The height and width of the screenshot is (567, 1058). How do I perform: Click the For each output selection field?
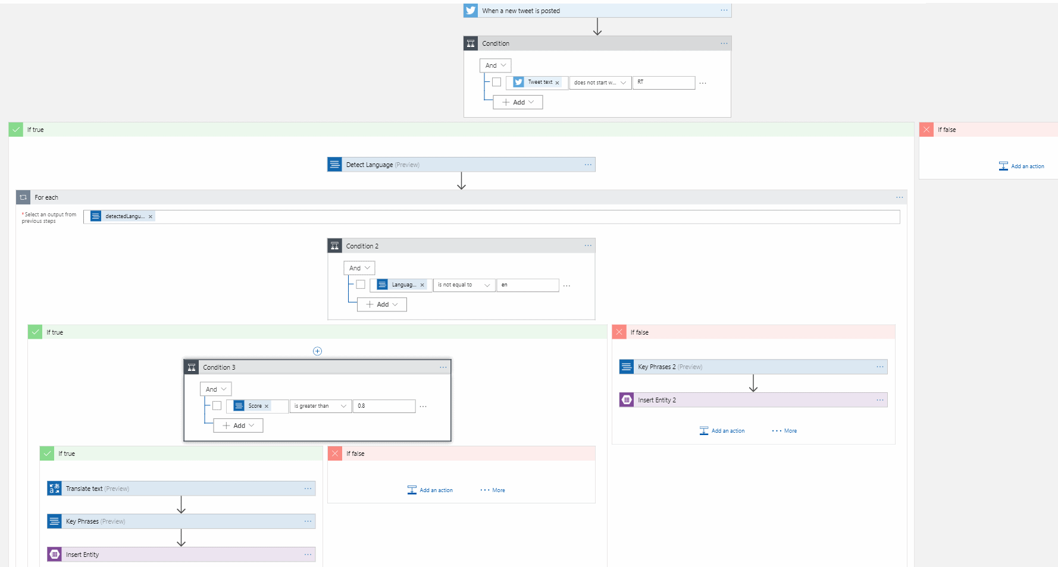click(492, 216)
